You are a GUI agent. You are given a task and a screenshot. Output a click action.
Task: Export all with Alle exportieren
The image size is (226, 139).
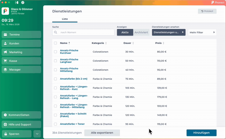pos(102,133)
